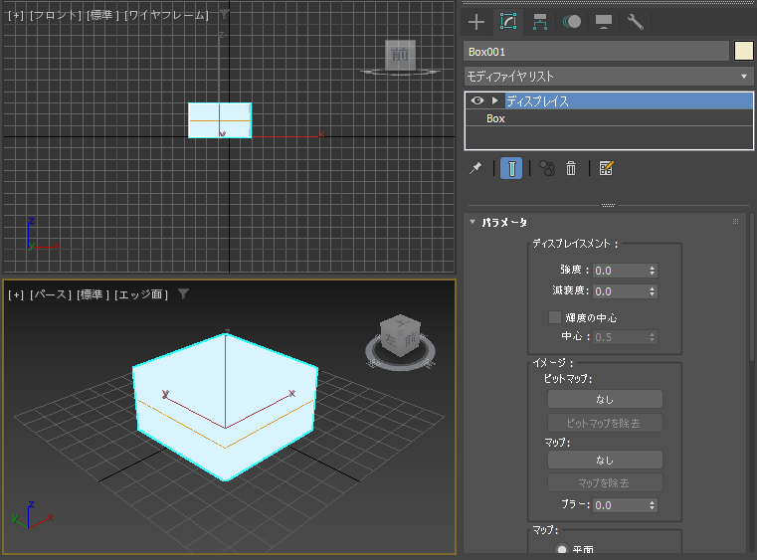This screenshot has height=560, width=757.
Task: Click the perspective ViewCube
Action: pyautogui.click(x=400, y=335)
